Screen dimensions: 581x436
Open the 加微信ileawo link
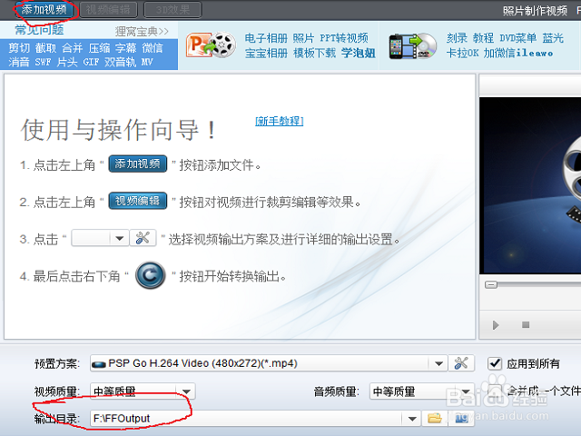point(518,53)
